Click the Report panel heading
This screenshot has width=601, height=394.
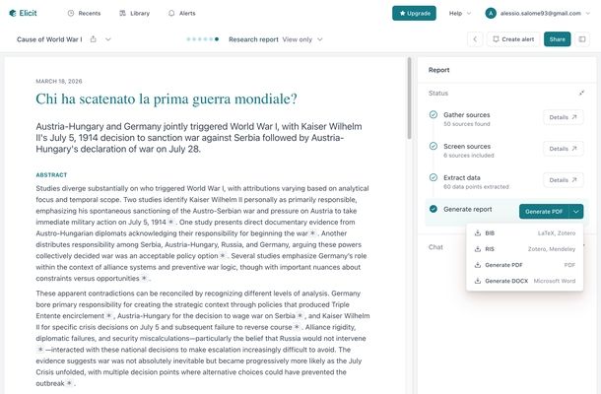tap(438, 70)
